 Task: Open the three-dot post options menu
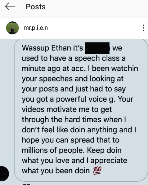tap(144, 28)
